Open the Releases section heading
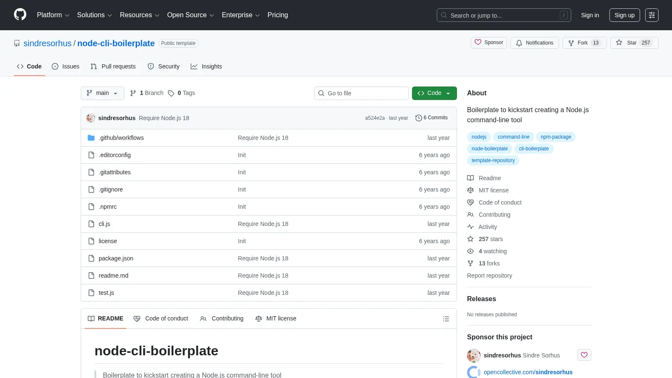This screenshot has height=378, width=672. [481, 299]
